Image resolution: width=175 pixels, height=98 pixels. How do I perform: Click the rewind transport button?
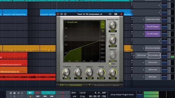tap(45, 96)
